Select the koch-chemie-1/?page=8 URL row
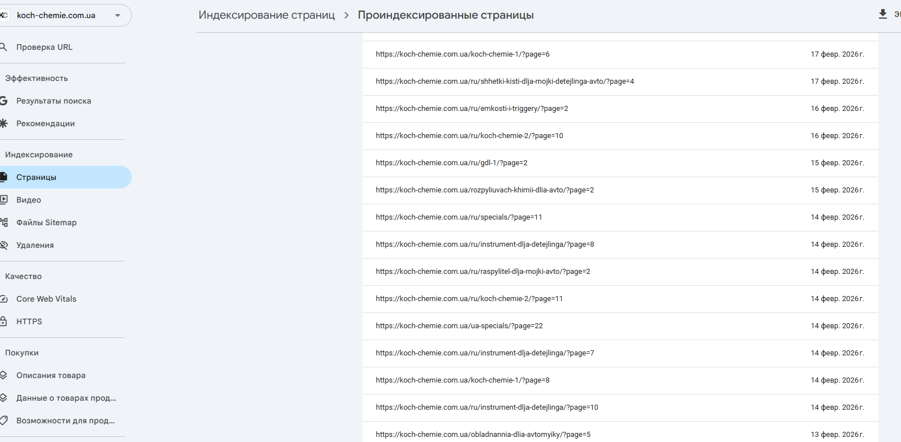 [620, 380]
